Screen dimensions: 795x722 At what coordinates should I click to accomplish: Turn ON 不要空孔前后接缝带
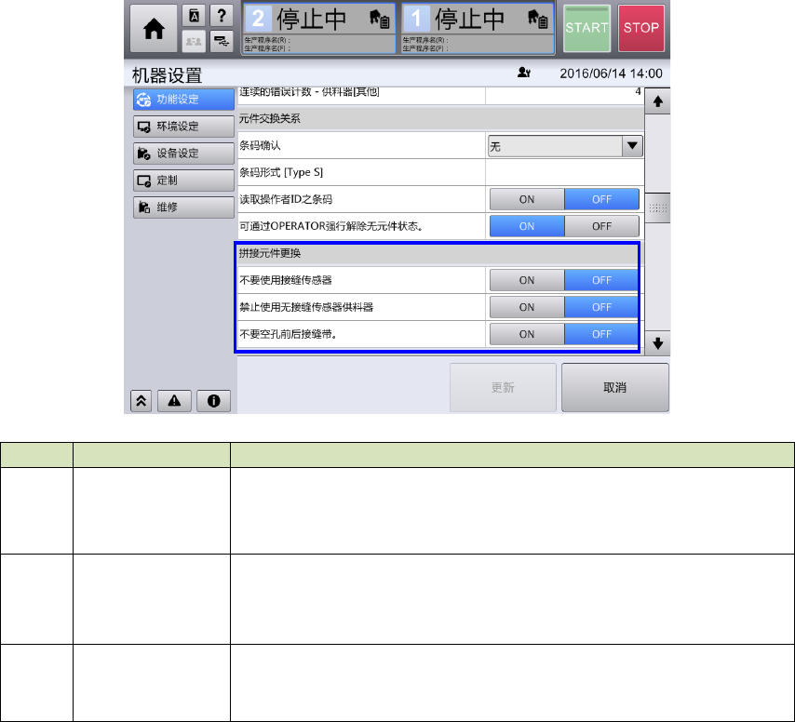tap(527, 334)
